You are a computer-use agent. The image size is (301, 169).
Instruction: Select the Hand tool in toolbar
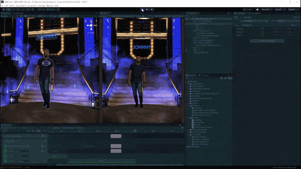tap(4, 9)
